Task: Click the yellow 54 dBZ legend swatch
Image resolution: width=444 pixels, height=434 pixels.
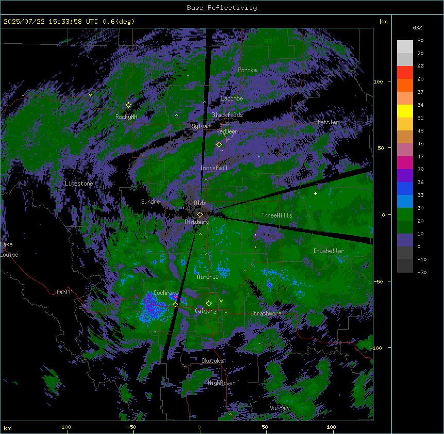Action: point(405,111)
